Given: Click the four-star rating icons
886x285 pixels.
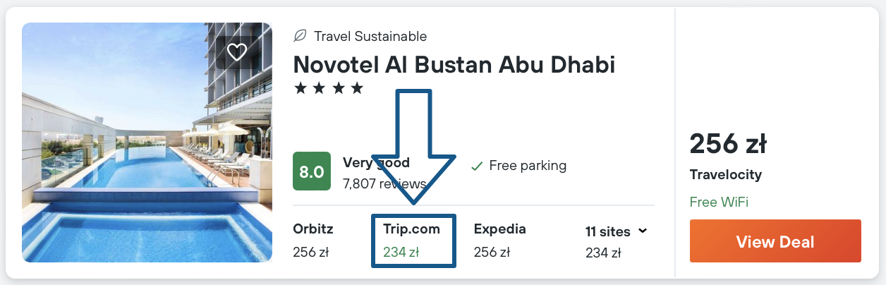Looking at the screenshot, I should [328, 89].
